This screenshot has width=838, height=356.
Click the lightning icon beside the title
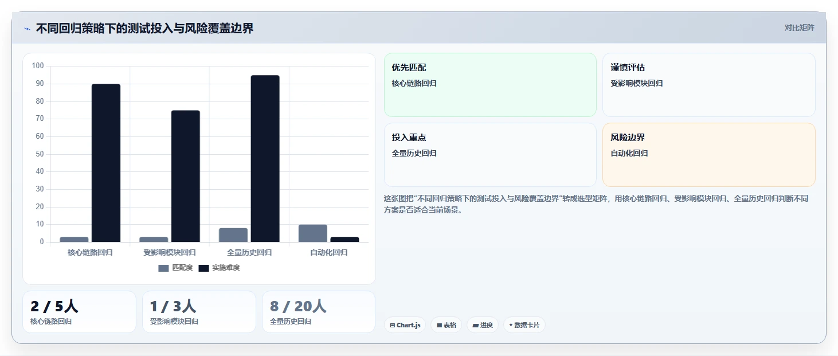coord(27,29)
